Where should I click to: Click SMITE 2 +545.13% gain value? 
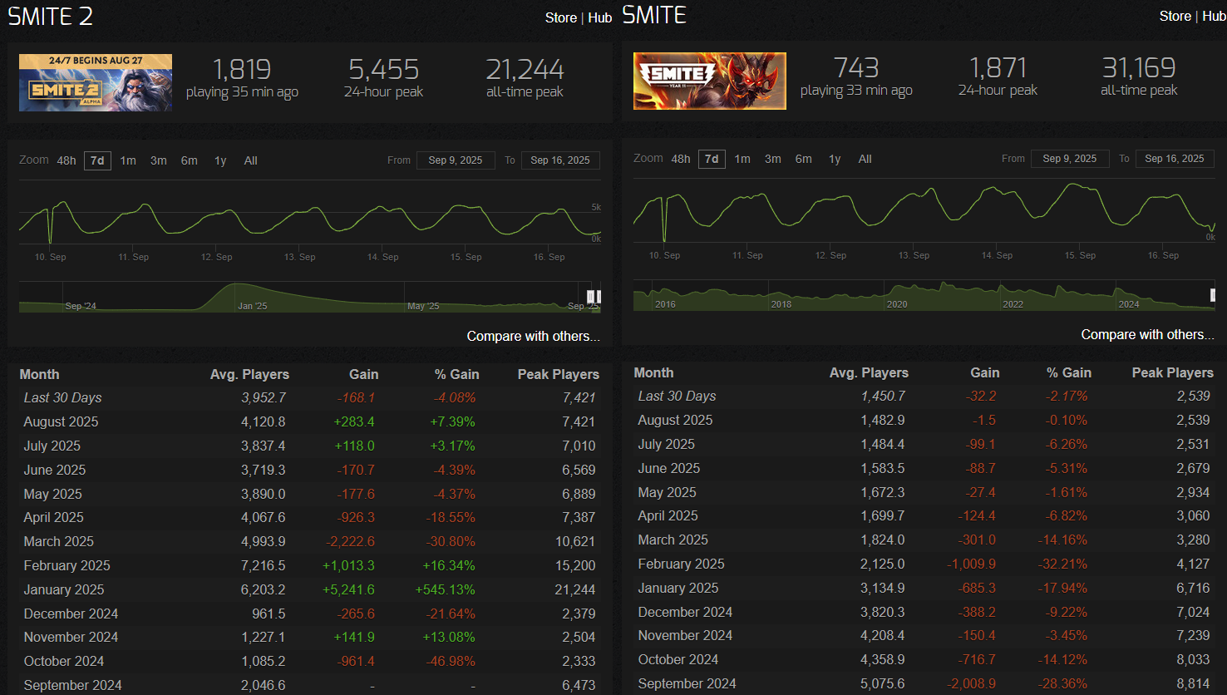click(445, 589)
